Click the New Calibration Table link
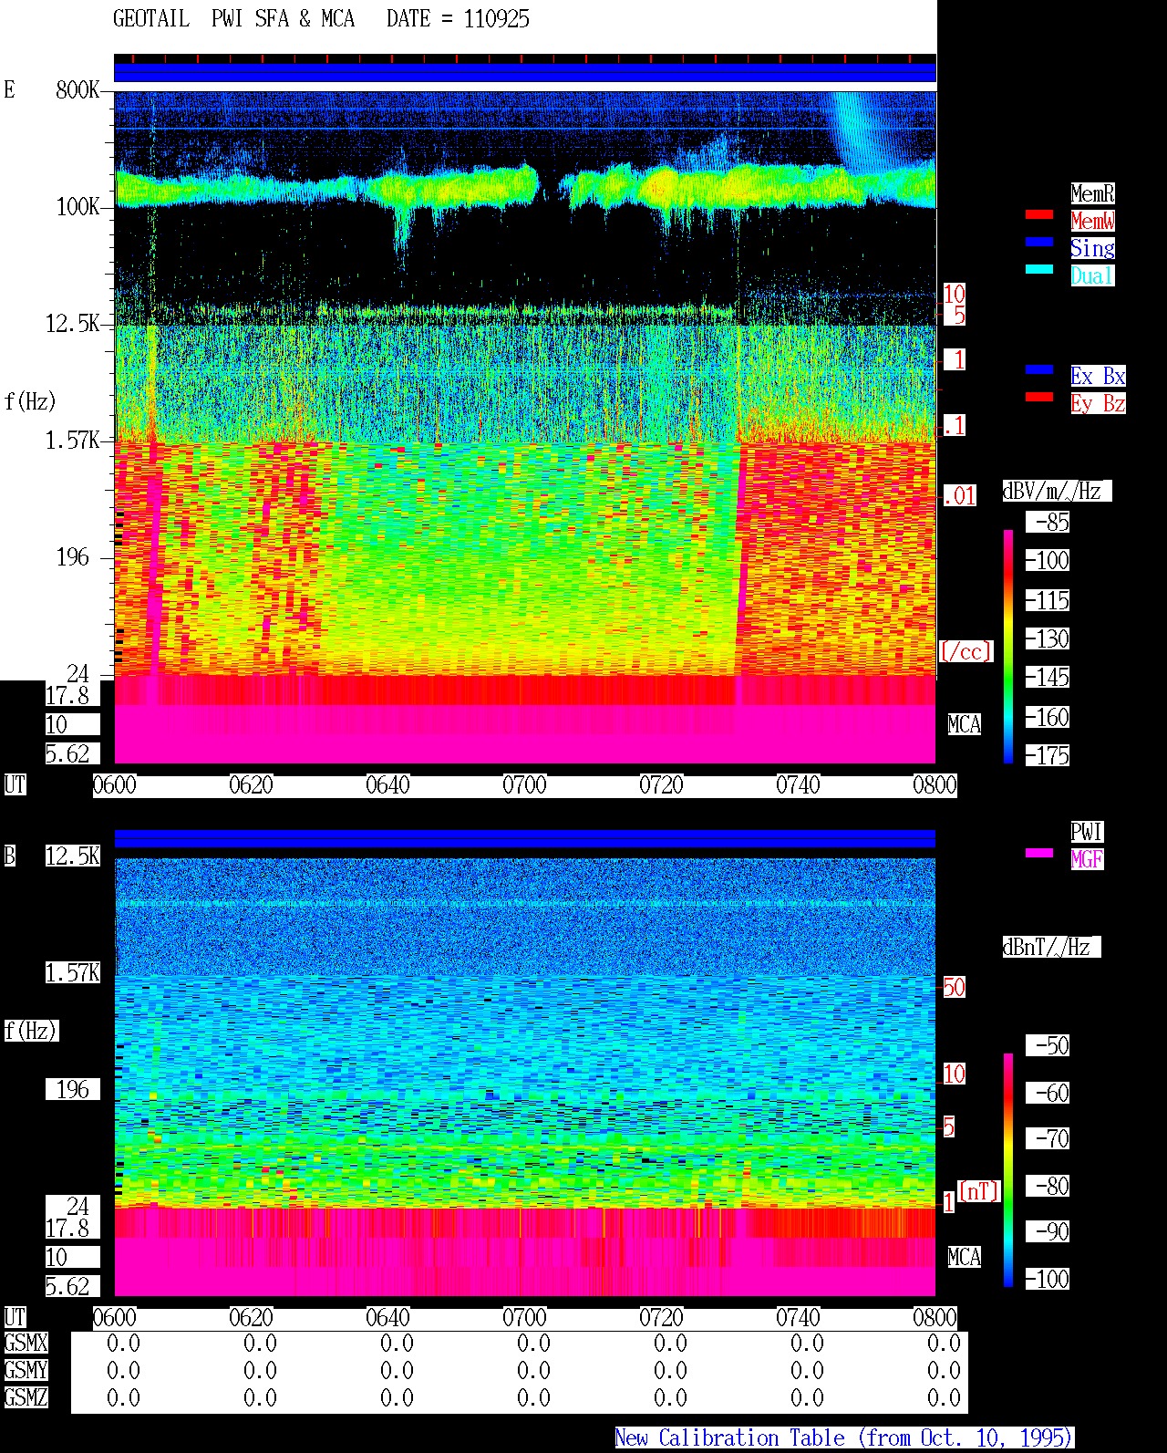This screenshot has width=1167, height=1453. [843, 1438]
